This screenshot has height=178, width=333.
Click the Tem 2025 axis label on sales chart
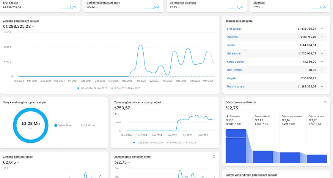pos(141,81)
